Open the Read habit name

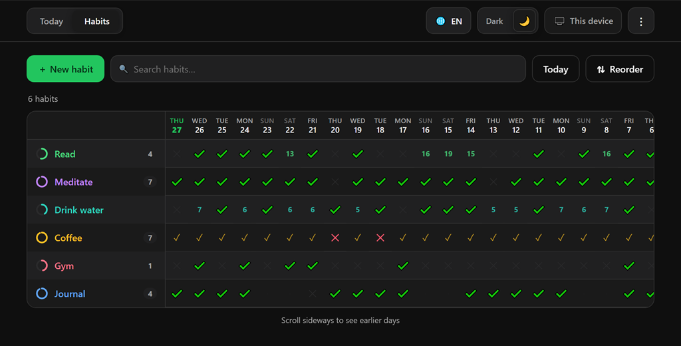click(65, 154)
